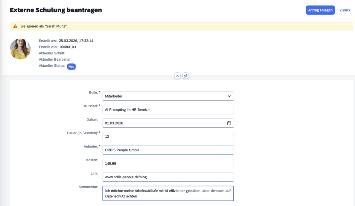Pin the header using the pin icon
The height and width of the screenshot is (206, 355).
(186, 76)
